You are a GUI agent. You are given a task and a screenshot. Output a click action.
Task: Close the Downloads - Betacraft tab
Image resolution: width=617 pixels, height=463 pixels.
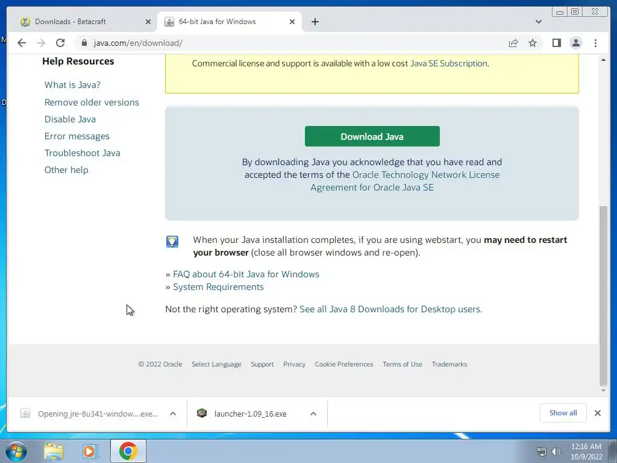[x=148, y=22]
